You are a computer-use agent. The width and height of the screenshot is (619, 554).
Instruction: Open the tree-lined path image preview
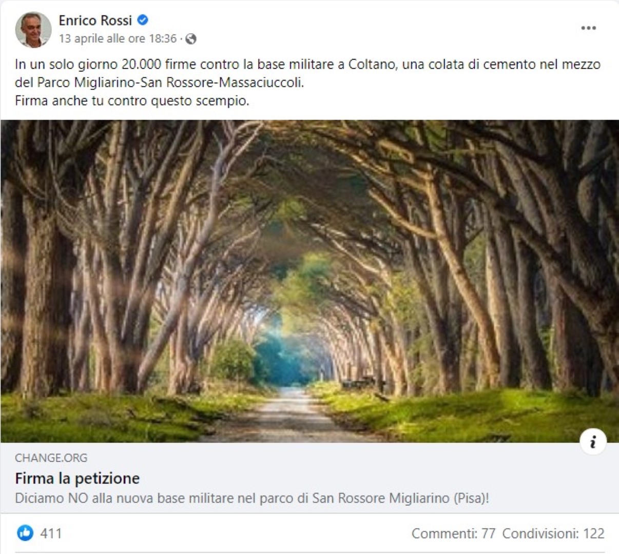[x=310, y=281]
